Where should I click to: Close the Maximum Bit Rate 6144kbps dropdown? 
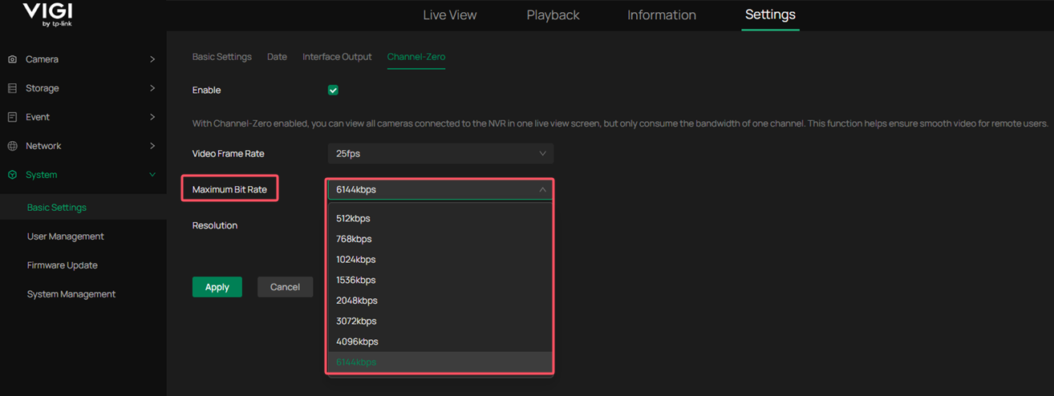[440, 189]
